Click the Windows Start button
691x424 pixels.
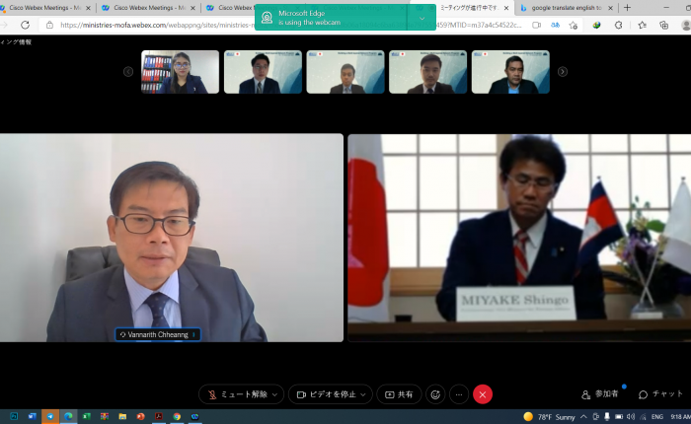[14, 417]
